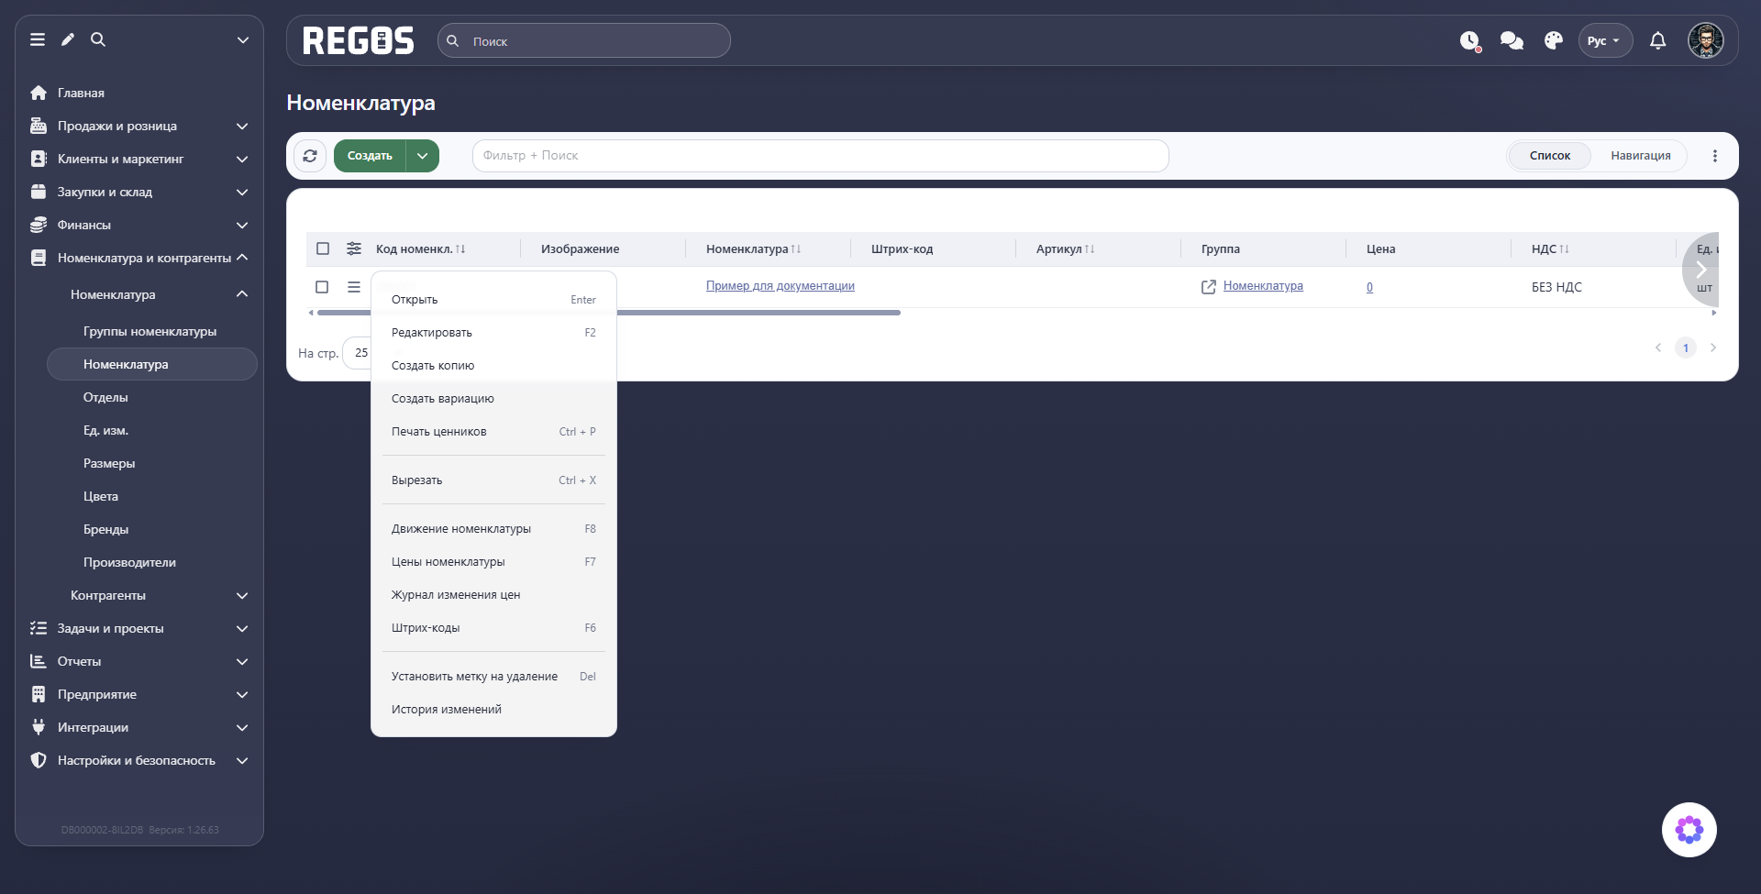This screenshot has width=1761, height=894.
Task: Open notifications bell
Action: [x=1658, y=40]
